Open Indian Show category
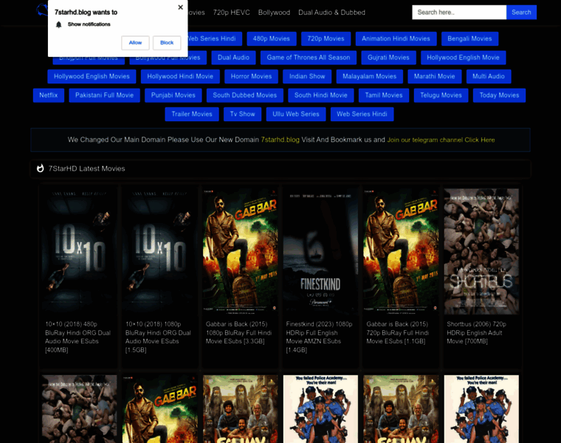 pyautogui.click(x=307, y=77)
